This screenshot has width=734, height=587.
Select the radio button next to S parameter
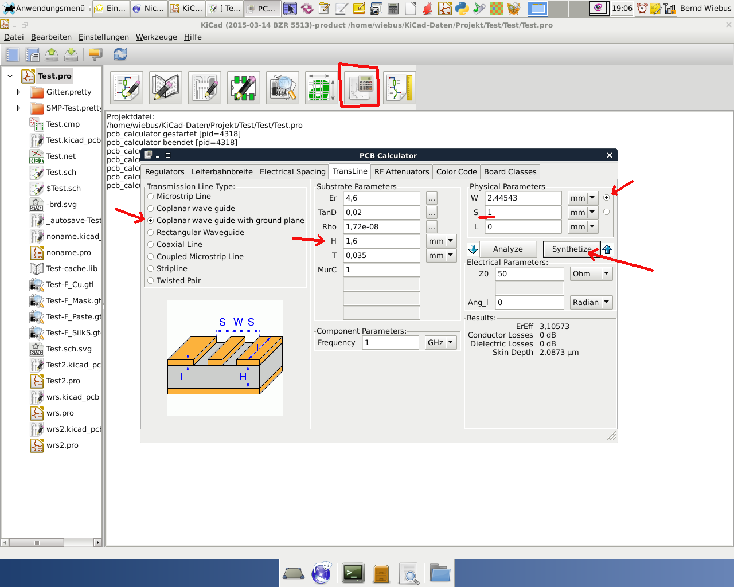[x=607, y=212]
